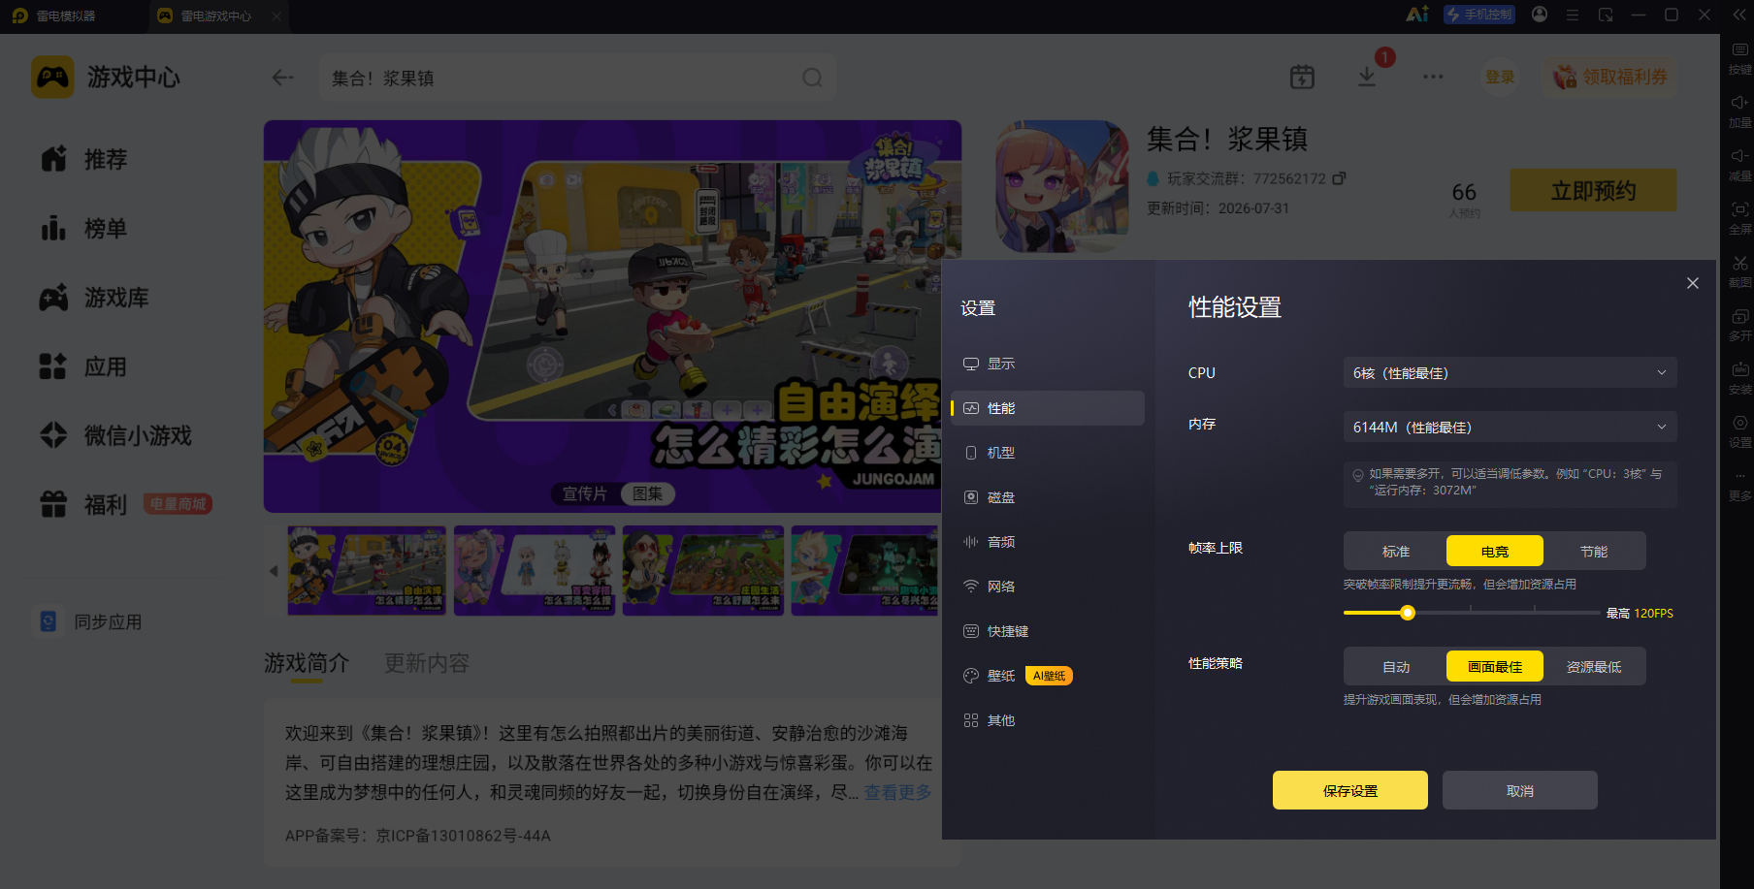
Task: Set performance strategy to 自动
Action: [x=1396, y=666]
